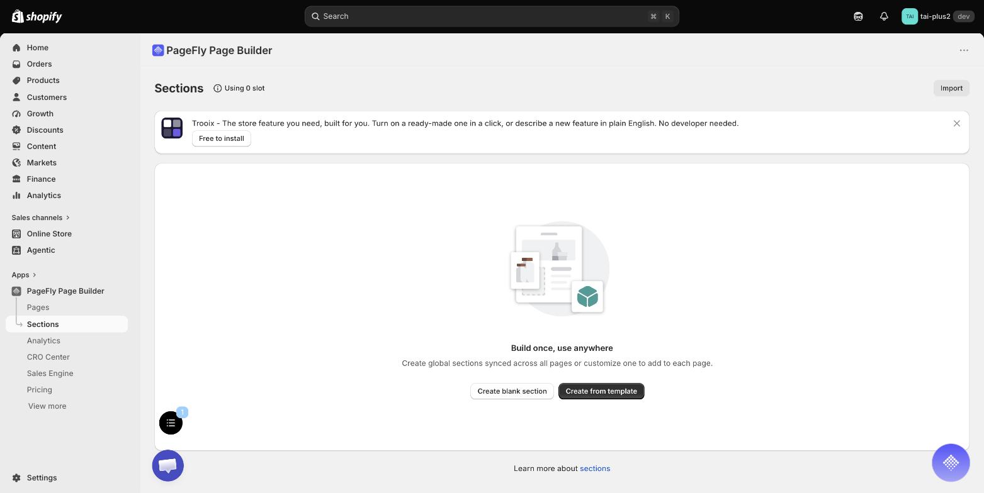Click the Growth icon in sidebar

click(16, 114)
